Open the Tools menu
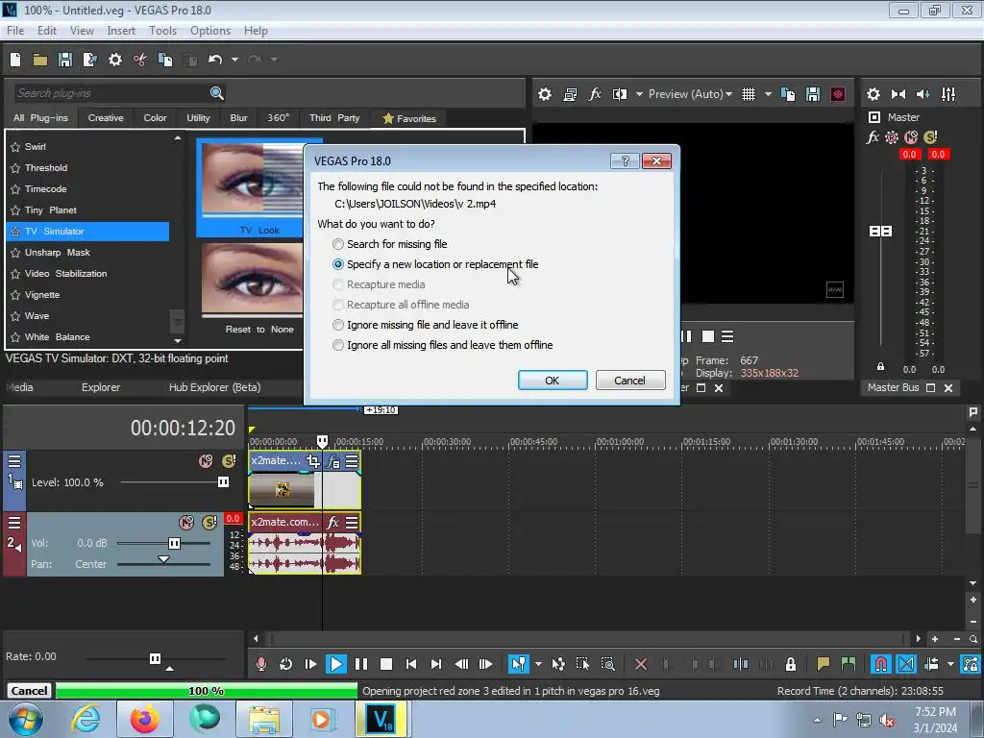This screenshot has height=738, width=984. 162,31
